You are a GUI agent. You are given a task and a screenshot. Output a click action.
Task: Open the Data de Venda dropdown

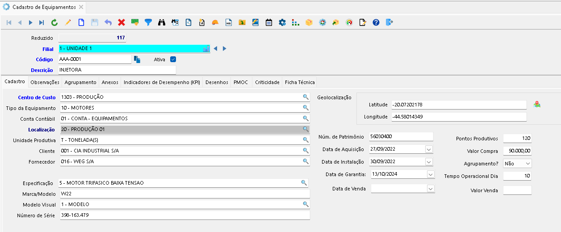(x=430, y=189)
